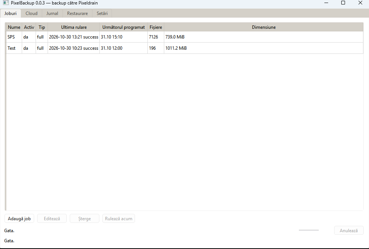Viewport: 369px width, 249px height.
Task: Click the PixelBackup app icon in title bar
Action: coord(6,3)
